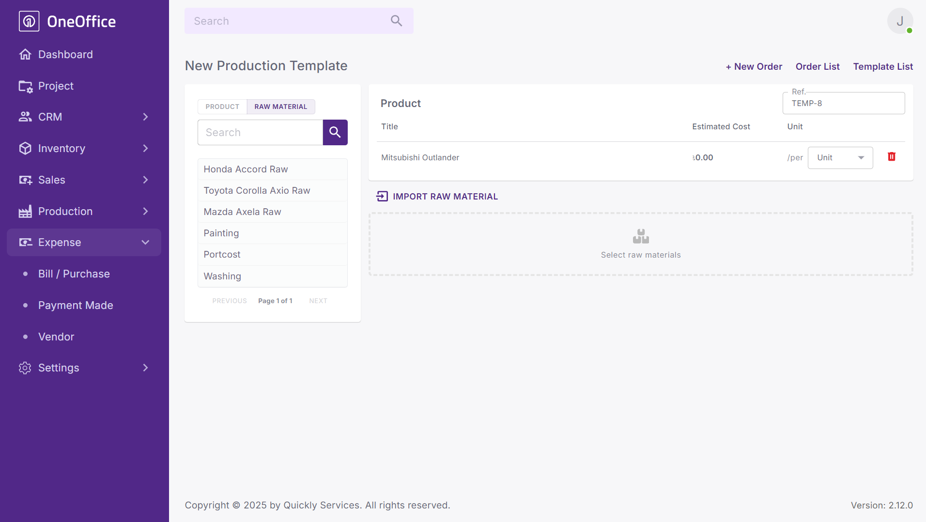This screenshot has width=926, height=522.
Task: Expand the Inventory sidebar menu
Action: coord(145,148)
